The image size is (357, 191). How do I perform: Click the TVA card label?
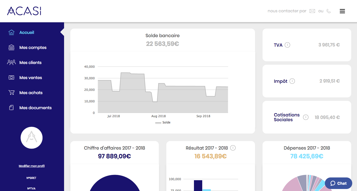click(x=278, y=45)
